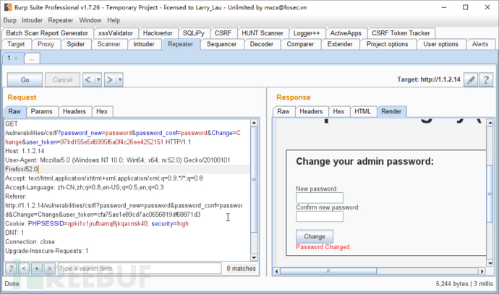Click request pane scroll up arrow
Image resolution: width=499 pixels, height=294 pixels.
[254, 123]
